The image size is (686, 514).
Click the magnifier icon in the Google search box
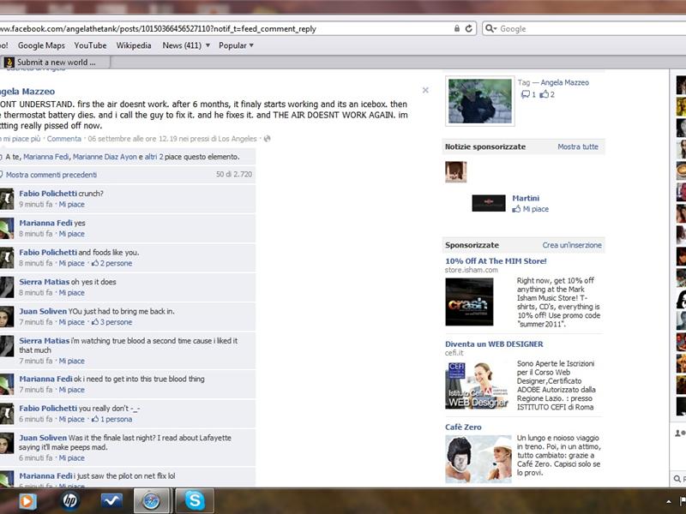490,27
